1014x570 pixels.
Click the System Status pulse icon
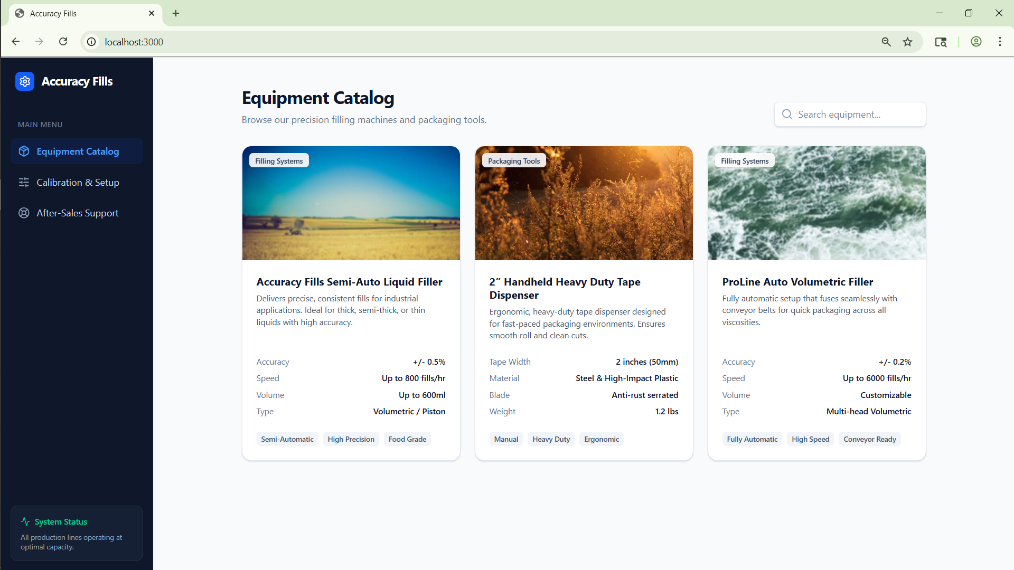pyautogui.click(x=25, y=521)
